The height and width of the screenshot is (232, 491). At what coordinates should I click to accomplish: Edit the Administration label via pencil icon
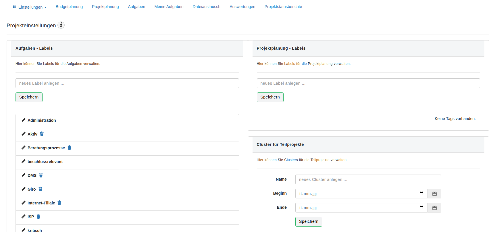click(24, 120)
